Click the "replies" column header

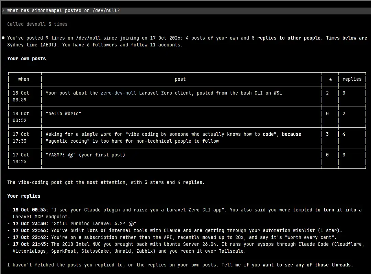tap(352, 79)
